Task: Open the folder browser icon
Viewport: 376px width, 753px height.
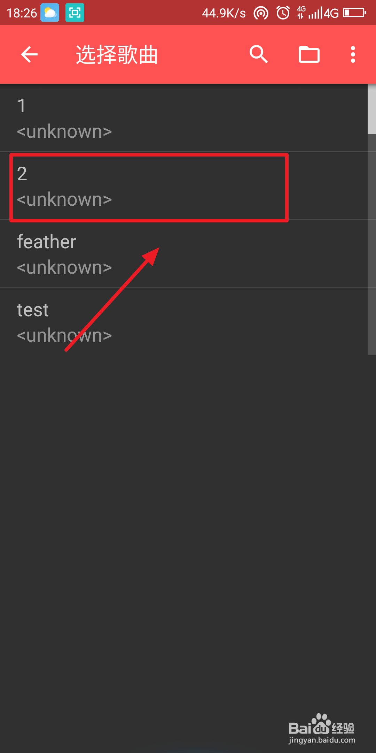Action: click(x=309, y=54)
